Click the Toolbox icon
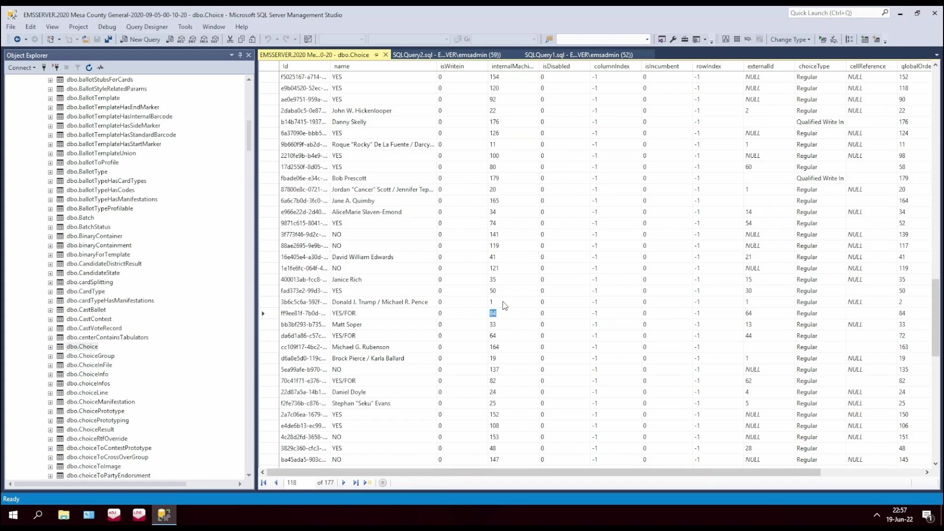The height and width of the screenshot is (531, 944). click(684, 39)
